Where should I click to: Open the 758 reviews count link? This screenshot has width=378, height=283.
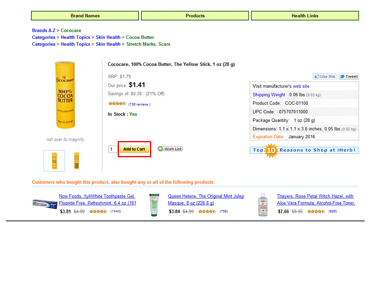point(224,211)
